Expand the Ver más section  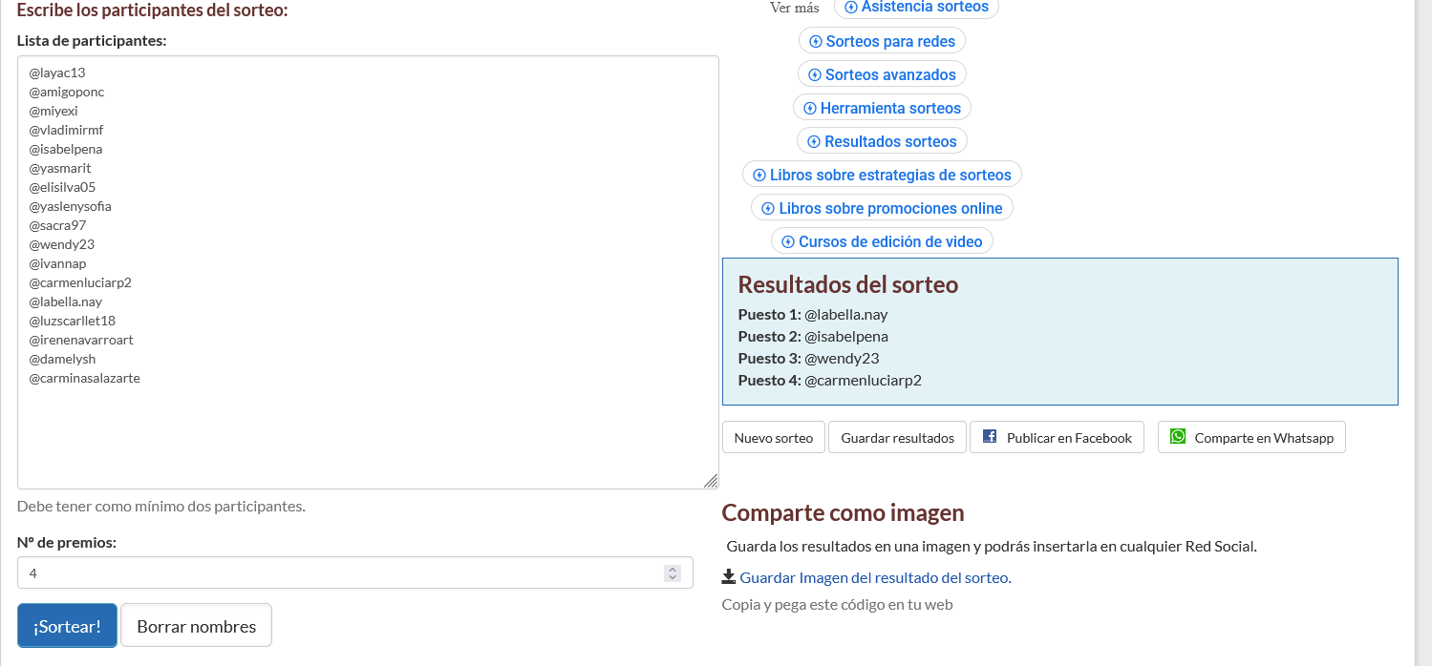(x=794, y=8)
